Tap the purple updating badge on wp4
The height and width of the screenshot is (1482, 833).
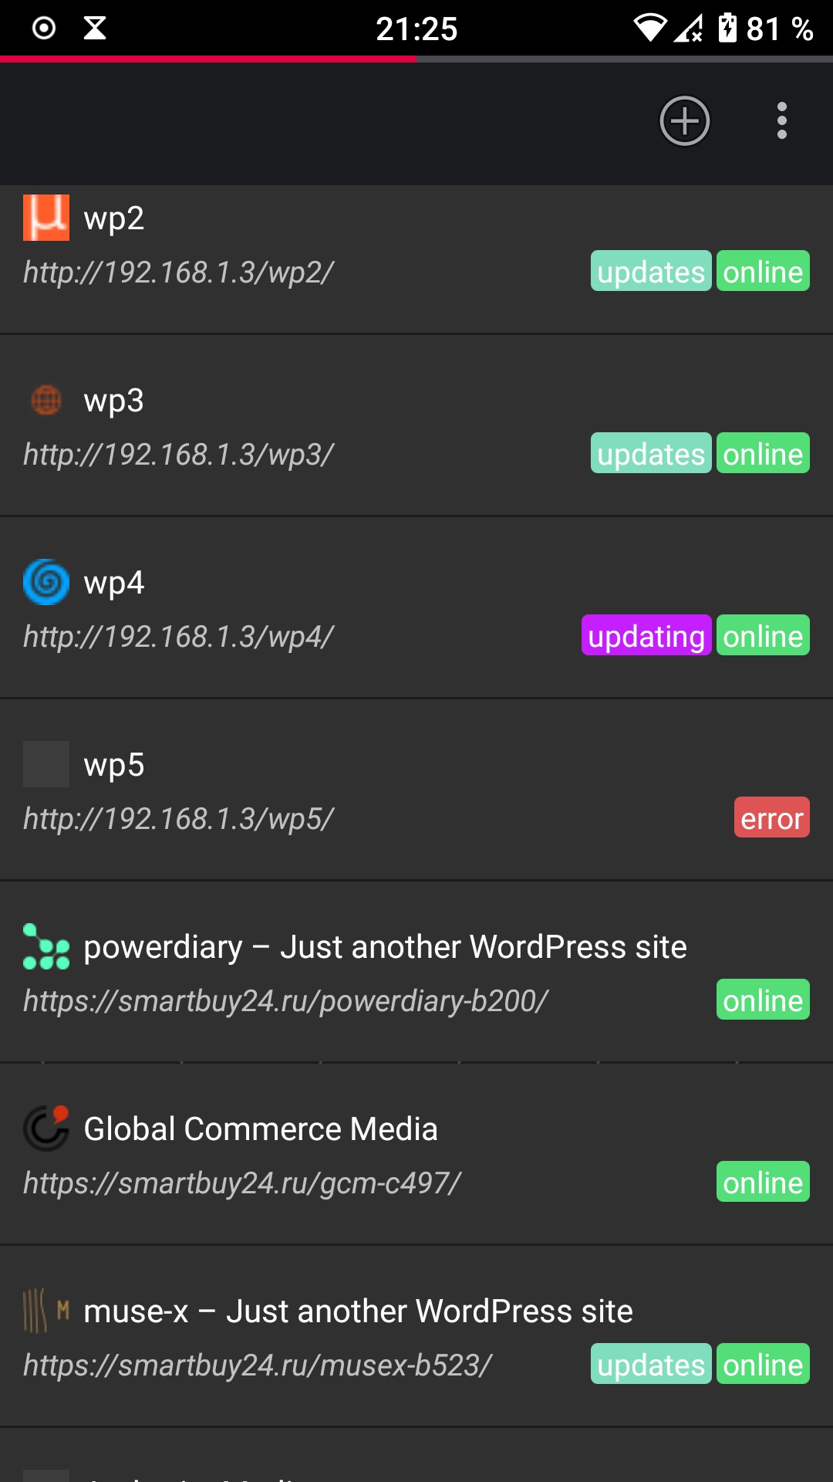(x=646, y=636)
